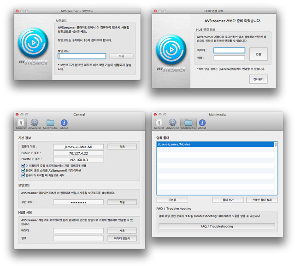Toggle 로컬 네트워크 자동 검색 허용 checkbox
This screenshot has height=266, width=295.
click(23, 166)
